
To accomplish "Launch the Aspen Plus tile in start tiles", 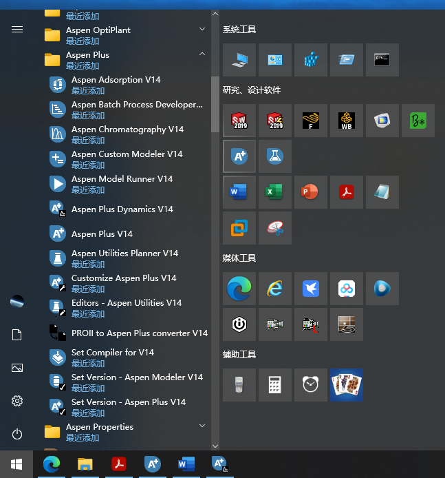I will [x=239, y=156].
